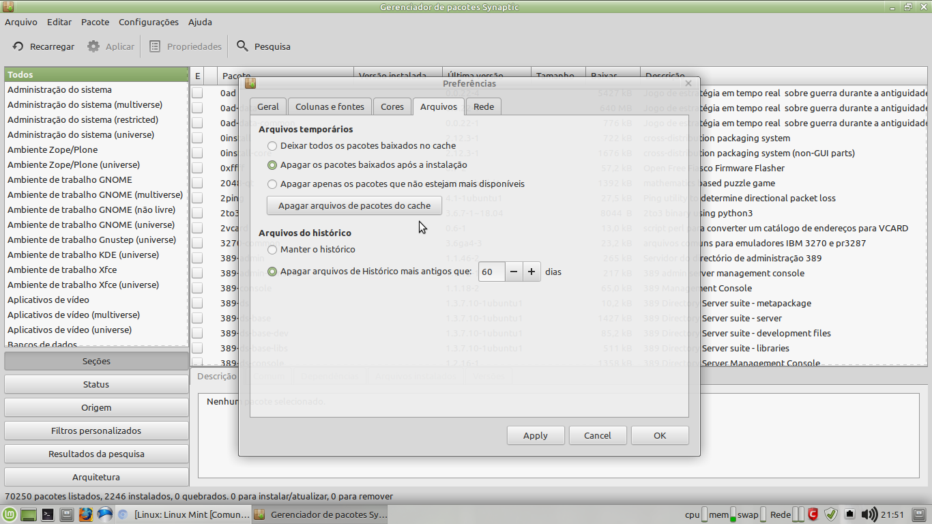Image resolution: width=932 pixels, height=524 pixels.
Task: Click the Filtros personalizados button
Action: tap(96, 431)
